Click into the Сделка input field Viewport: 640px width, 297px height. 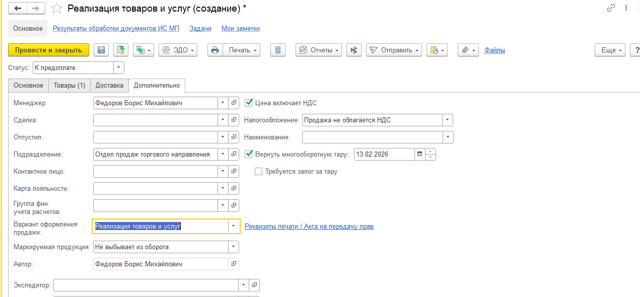(x=155, y=120)
